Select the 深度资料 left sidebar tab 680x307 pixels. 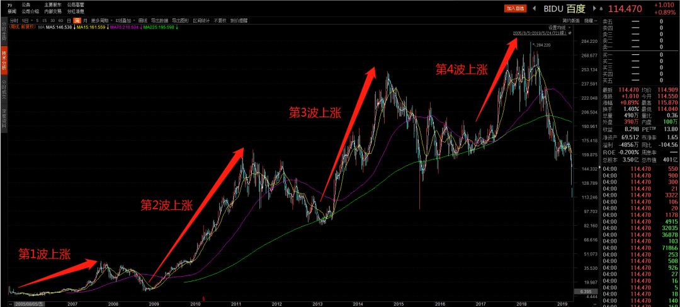(x=4, y=119)
